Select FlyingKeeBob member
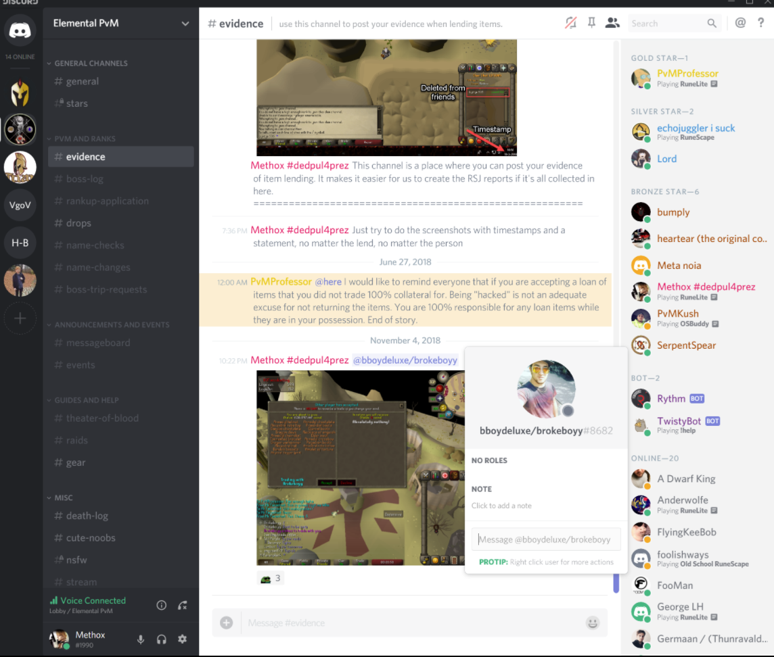 point(698,532)
